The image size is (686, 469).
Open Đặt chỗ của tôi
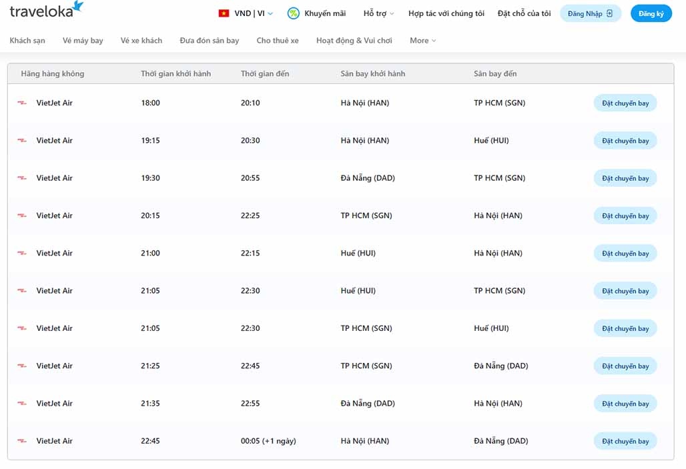pyautogui.click(x=524, y=13)
